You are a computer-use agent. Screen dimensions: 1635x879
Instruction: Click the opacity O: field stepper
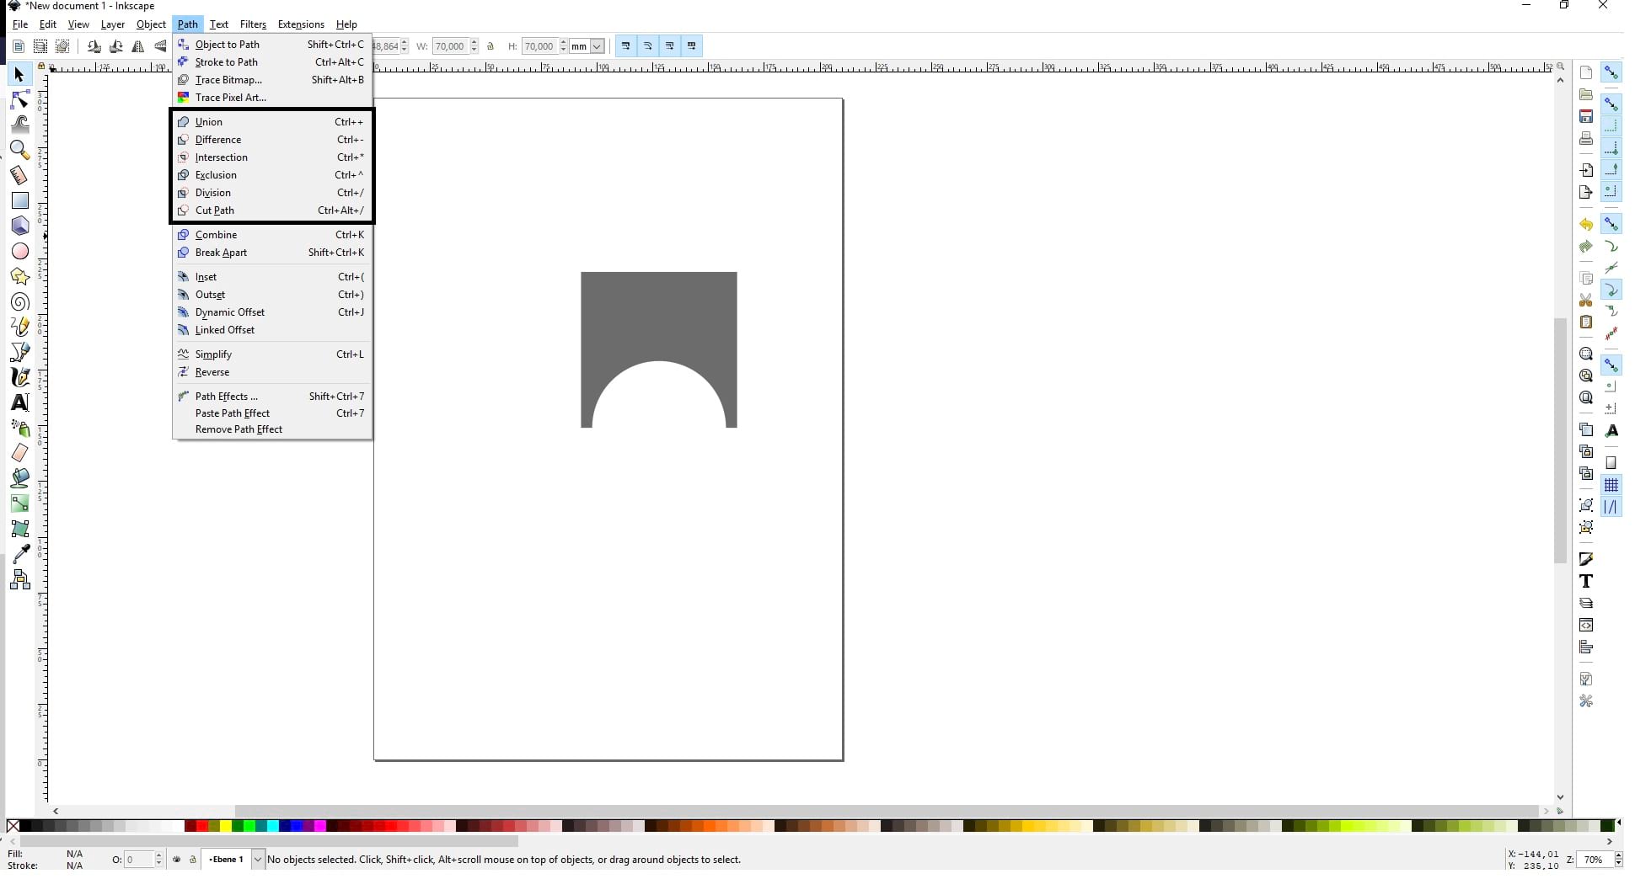pos(158,860)
